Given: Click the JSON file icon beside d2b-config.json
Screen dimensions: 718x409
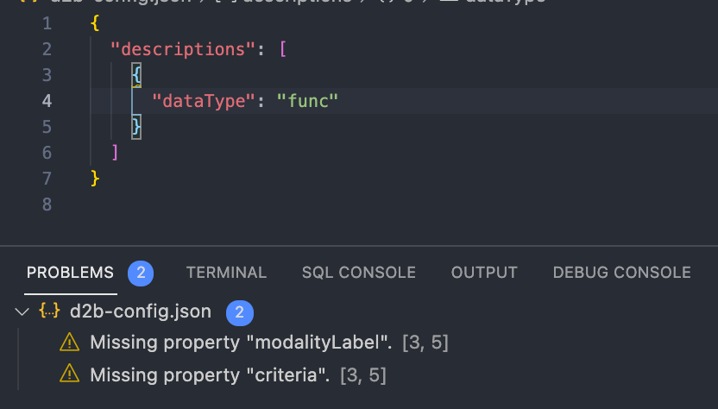Looking at the screenshot, I should pyautogui.click(x=49, y=311).
